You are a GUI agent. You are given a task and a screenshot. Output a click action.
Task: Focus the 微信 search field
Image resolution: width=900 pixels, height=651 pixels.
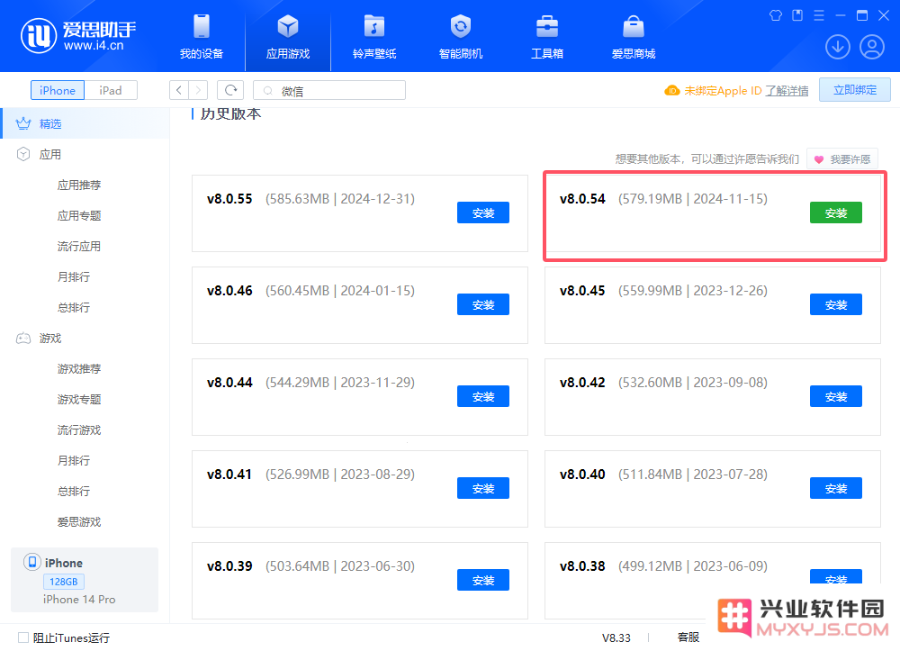click(329, 90)
